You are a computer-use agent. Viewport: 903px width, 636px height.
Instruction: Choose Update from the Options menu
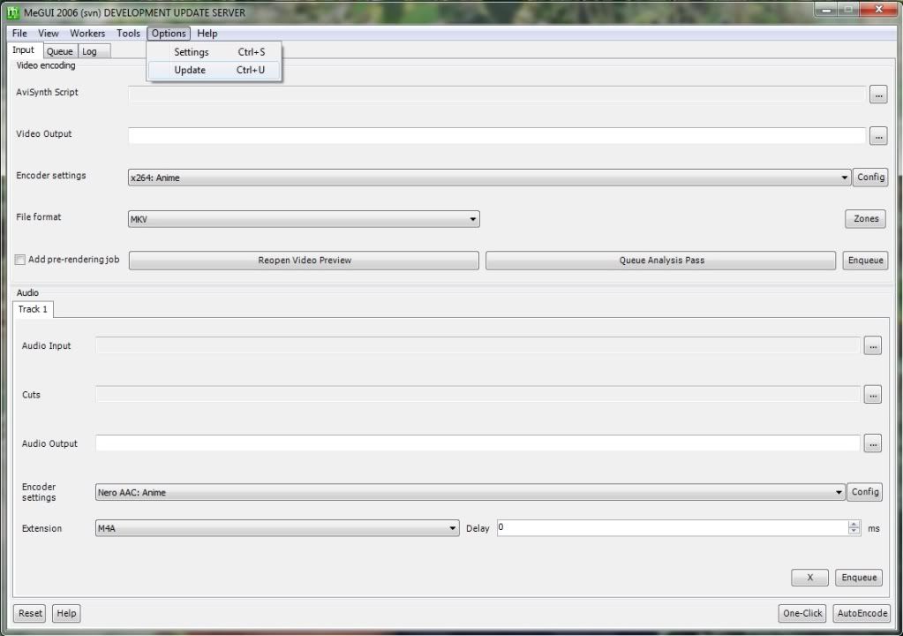pos(214,71)
